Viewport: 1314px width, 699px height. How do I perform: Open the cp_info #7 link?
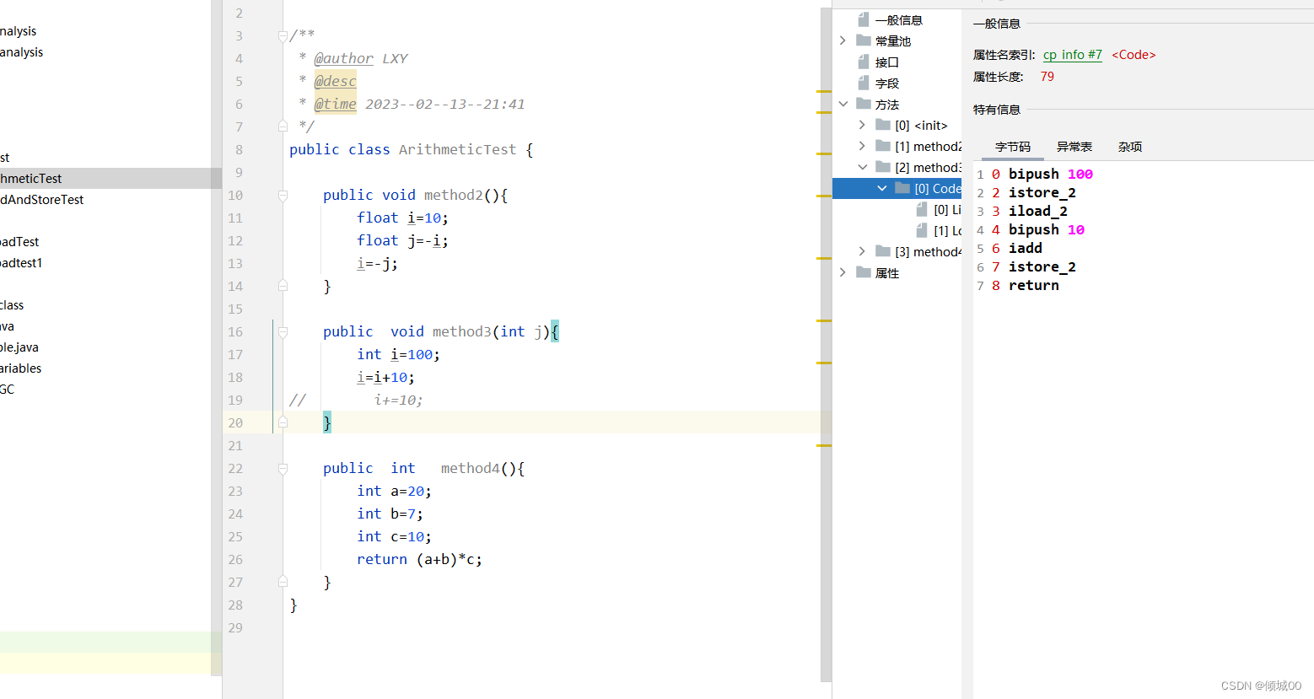(x=1072, y=55)
